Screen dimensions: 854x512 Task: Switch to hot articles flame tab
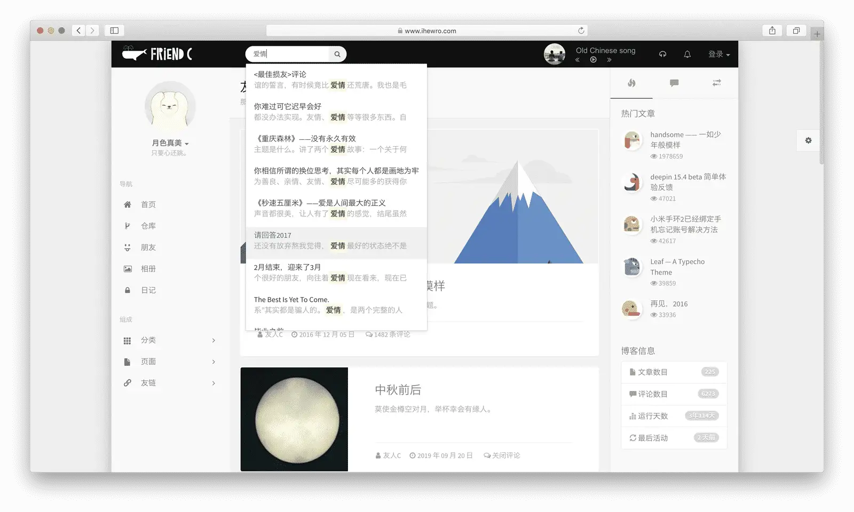(x=631, y=83)
